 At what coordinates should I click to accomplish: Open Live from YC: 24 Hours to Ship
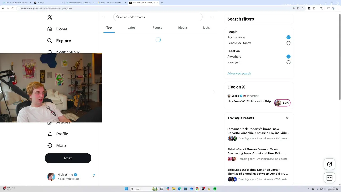(249, 101)
